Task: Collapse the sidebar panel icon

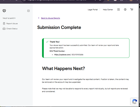Action: click(29, 11)
